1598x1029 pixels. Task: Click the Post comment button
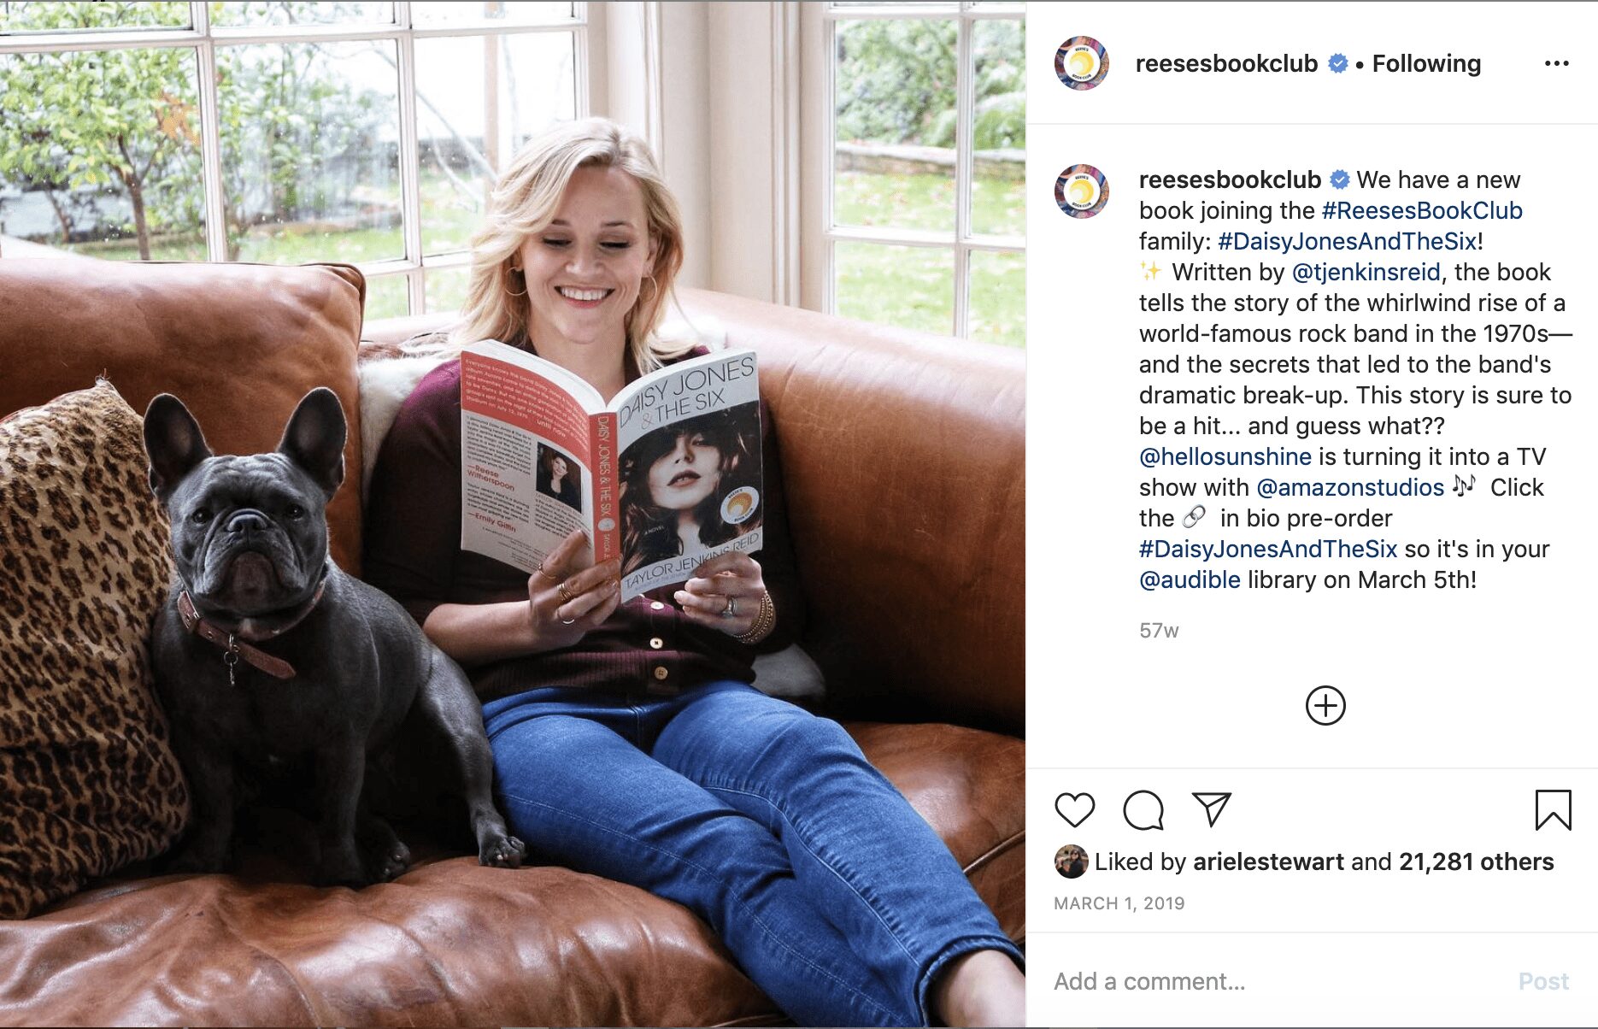point(1543,981)
